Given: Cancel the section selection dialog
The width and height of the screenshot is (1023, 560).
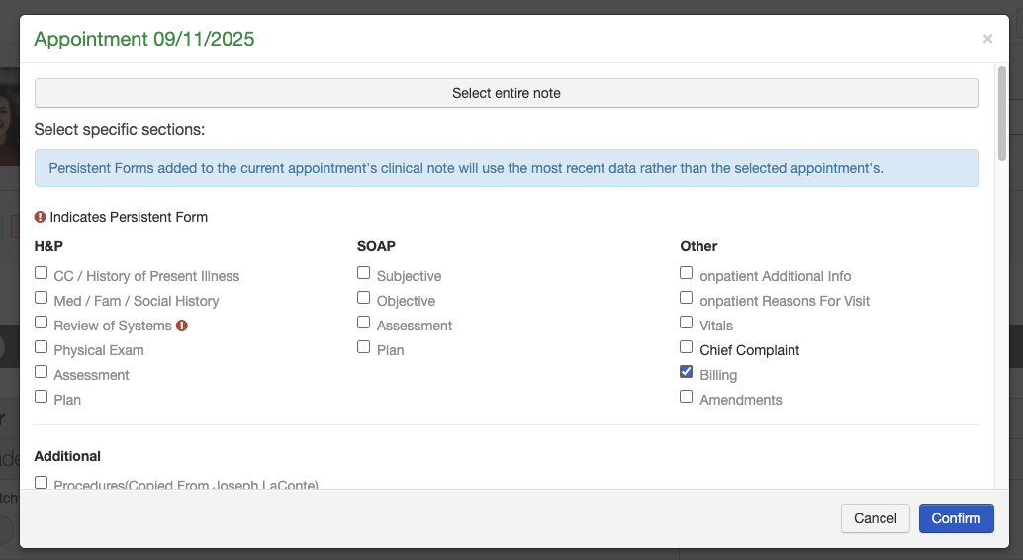Looking at the screenshot, I should click(876, 518).
